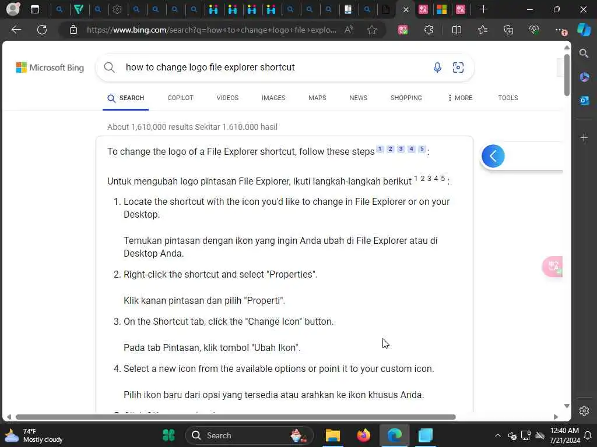
Task: Open the Start menu clover icon
Action: [168, 435]
